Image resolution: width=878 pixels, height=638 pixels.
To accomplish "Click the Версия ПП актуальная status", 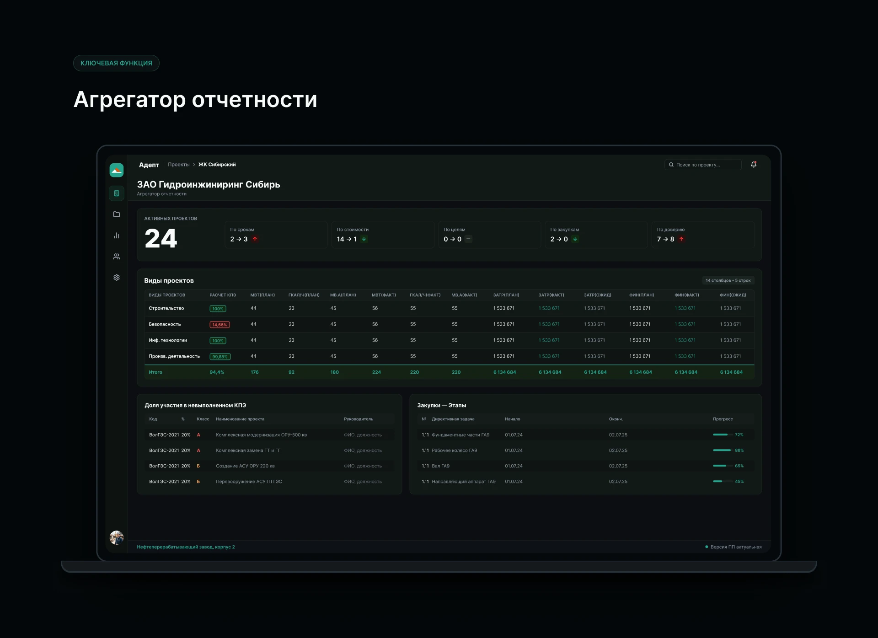I will point(733,547).
